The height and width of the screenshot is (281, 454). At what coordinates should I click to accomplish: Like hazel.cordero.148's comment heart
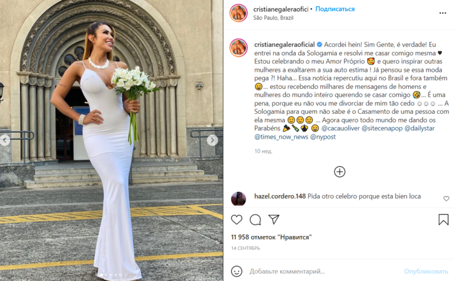click(x=446, y=198)
